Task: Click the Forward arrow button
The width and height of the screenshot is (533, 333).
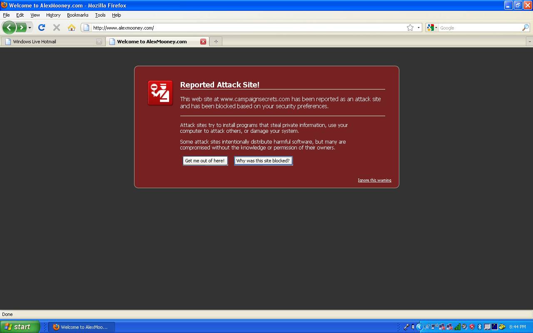Action: click(21, 27)
